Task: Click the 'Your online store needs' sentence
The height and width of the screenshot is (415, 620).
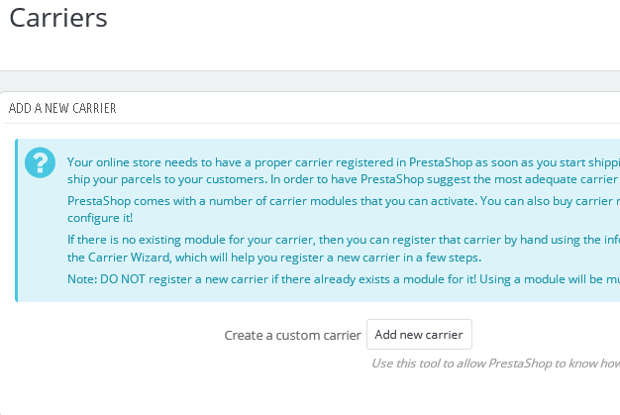Action: pyautogui.click(x=344, y=162)
